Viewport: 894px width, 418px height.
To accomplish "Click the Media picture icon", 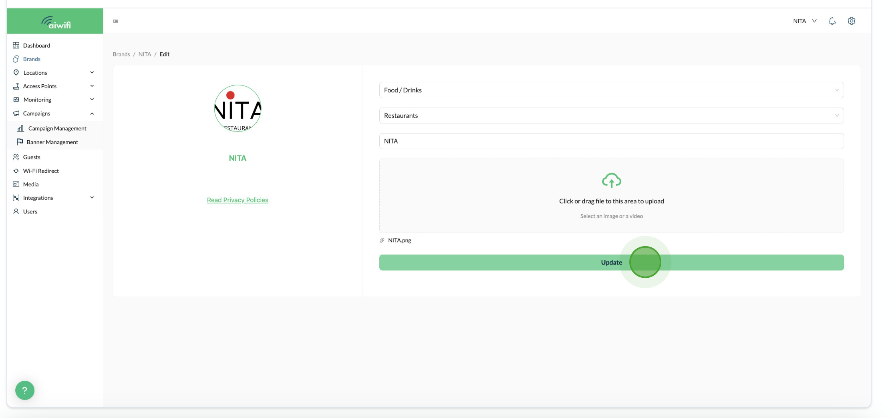I will point(16,184).
